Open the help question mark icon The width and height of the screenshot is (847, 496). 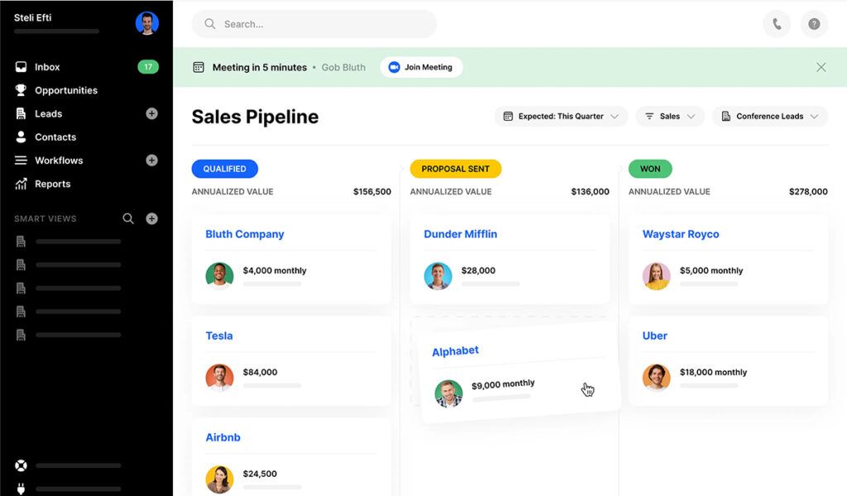(x=814, y=24)
